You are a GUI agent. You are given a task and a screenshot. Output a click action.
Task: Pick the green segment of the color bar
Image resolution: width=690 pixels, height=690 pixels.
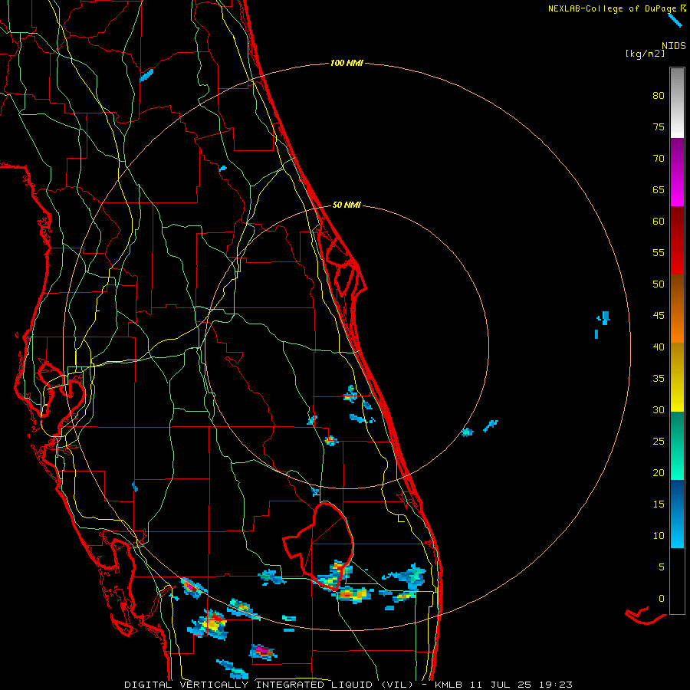pos(677,445)
